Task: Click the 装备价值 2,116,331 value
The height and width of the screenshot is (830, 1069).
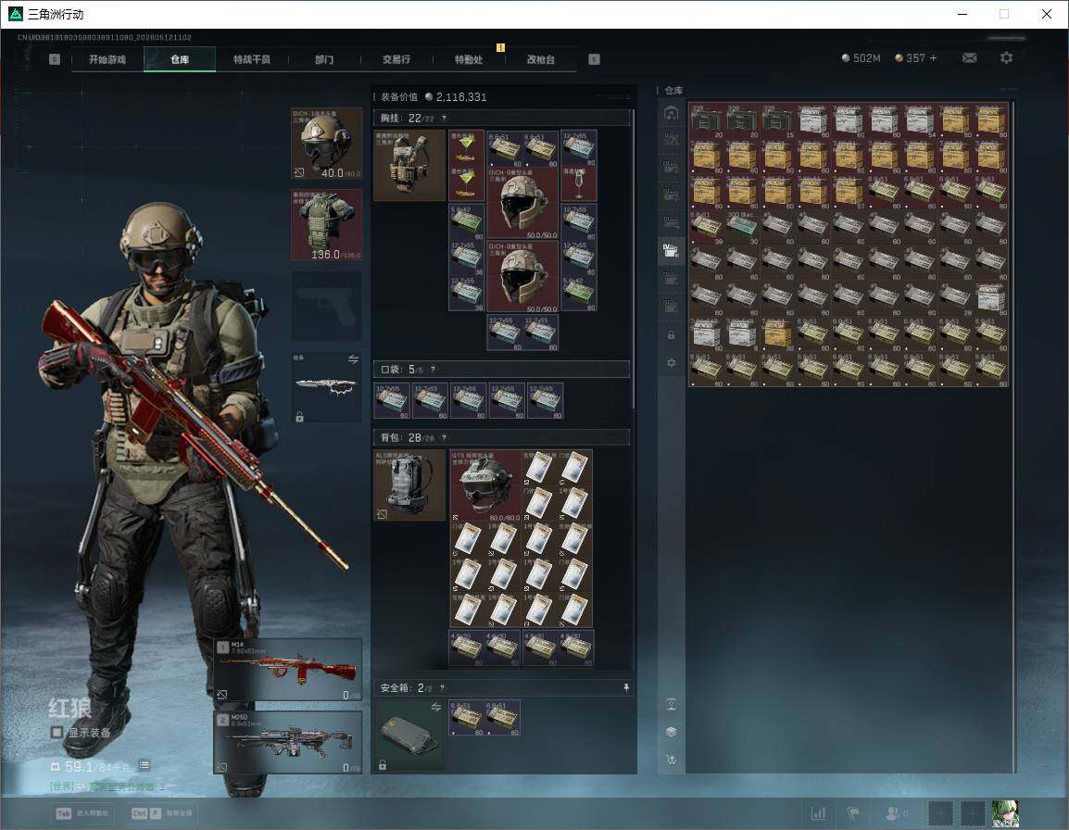Action: click(x=434, y=97)
